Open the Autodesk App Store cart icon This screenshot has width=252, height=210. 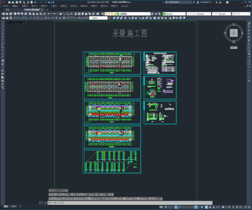[x=216, y=2]
